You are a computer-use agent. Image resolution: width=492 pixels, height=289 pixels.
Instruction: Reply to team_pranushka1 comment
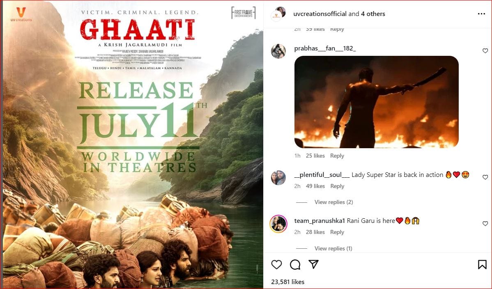coord(337,232)
